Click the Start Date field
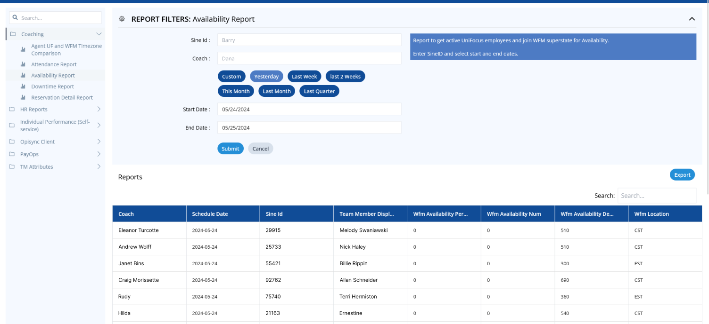 pyautogui.click(x=309, y=109)
